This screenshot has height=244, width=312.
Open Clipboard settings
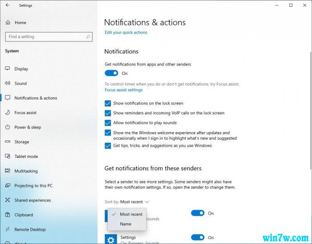click(24, 215)
